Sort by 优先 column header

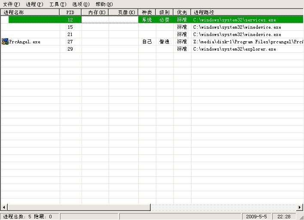tap(182, 12)
